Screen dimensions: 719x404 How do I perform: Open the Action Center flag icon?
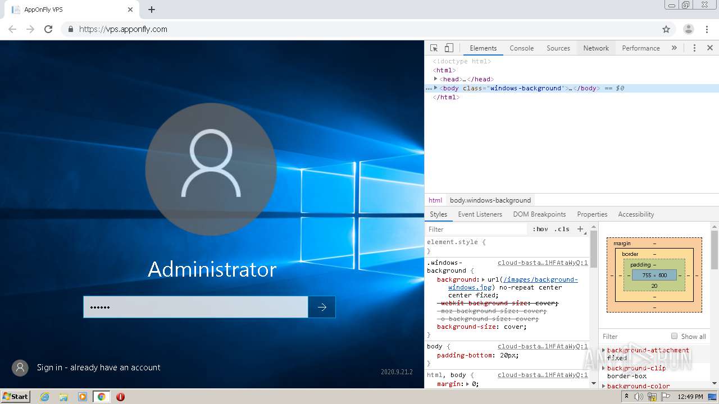click(665, 397)
